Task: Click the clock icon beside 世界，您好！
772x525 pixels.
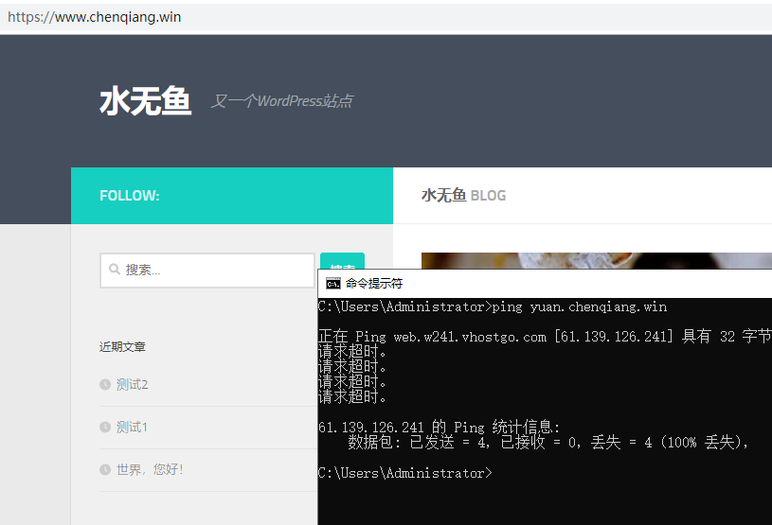Action: (105, 470)
